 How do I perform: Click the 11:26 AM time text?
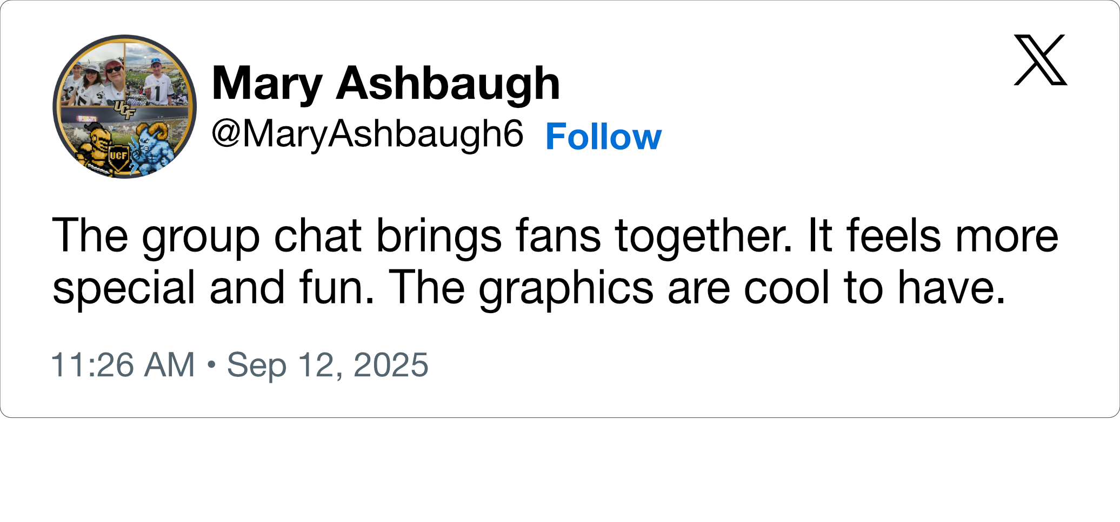pos(122,365)
